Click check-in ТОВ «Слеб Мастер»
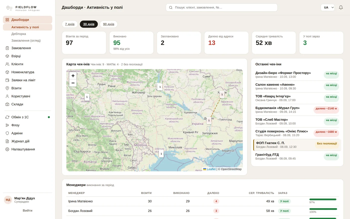Image resolution: width=350 pixels, height=219 pixels. point(297,122)
